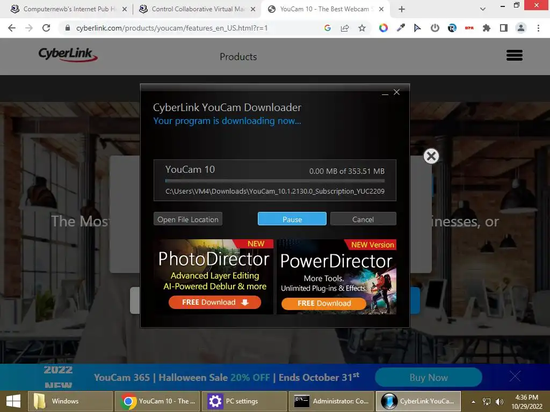
Task: Close the Control Collaborative Virtual tab
Action: click(x=253, y=9)
